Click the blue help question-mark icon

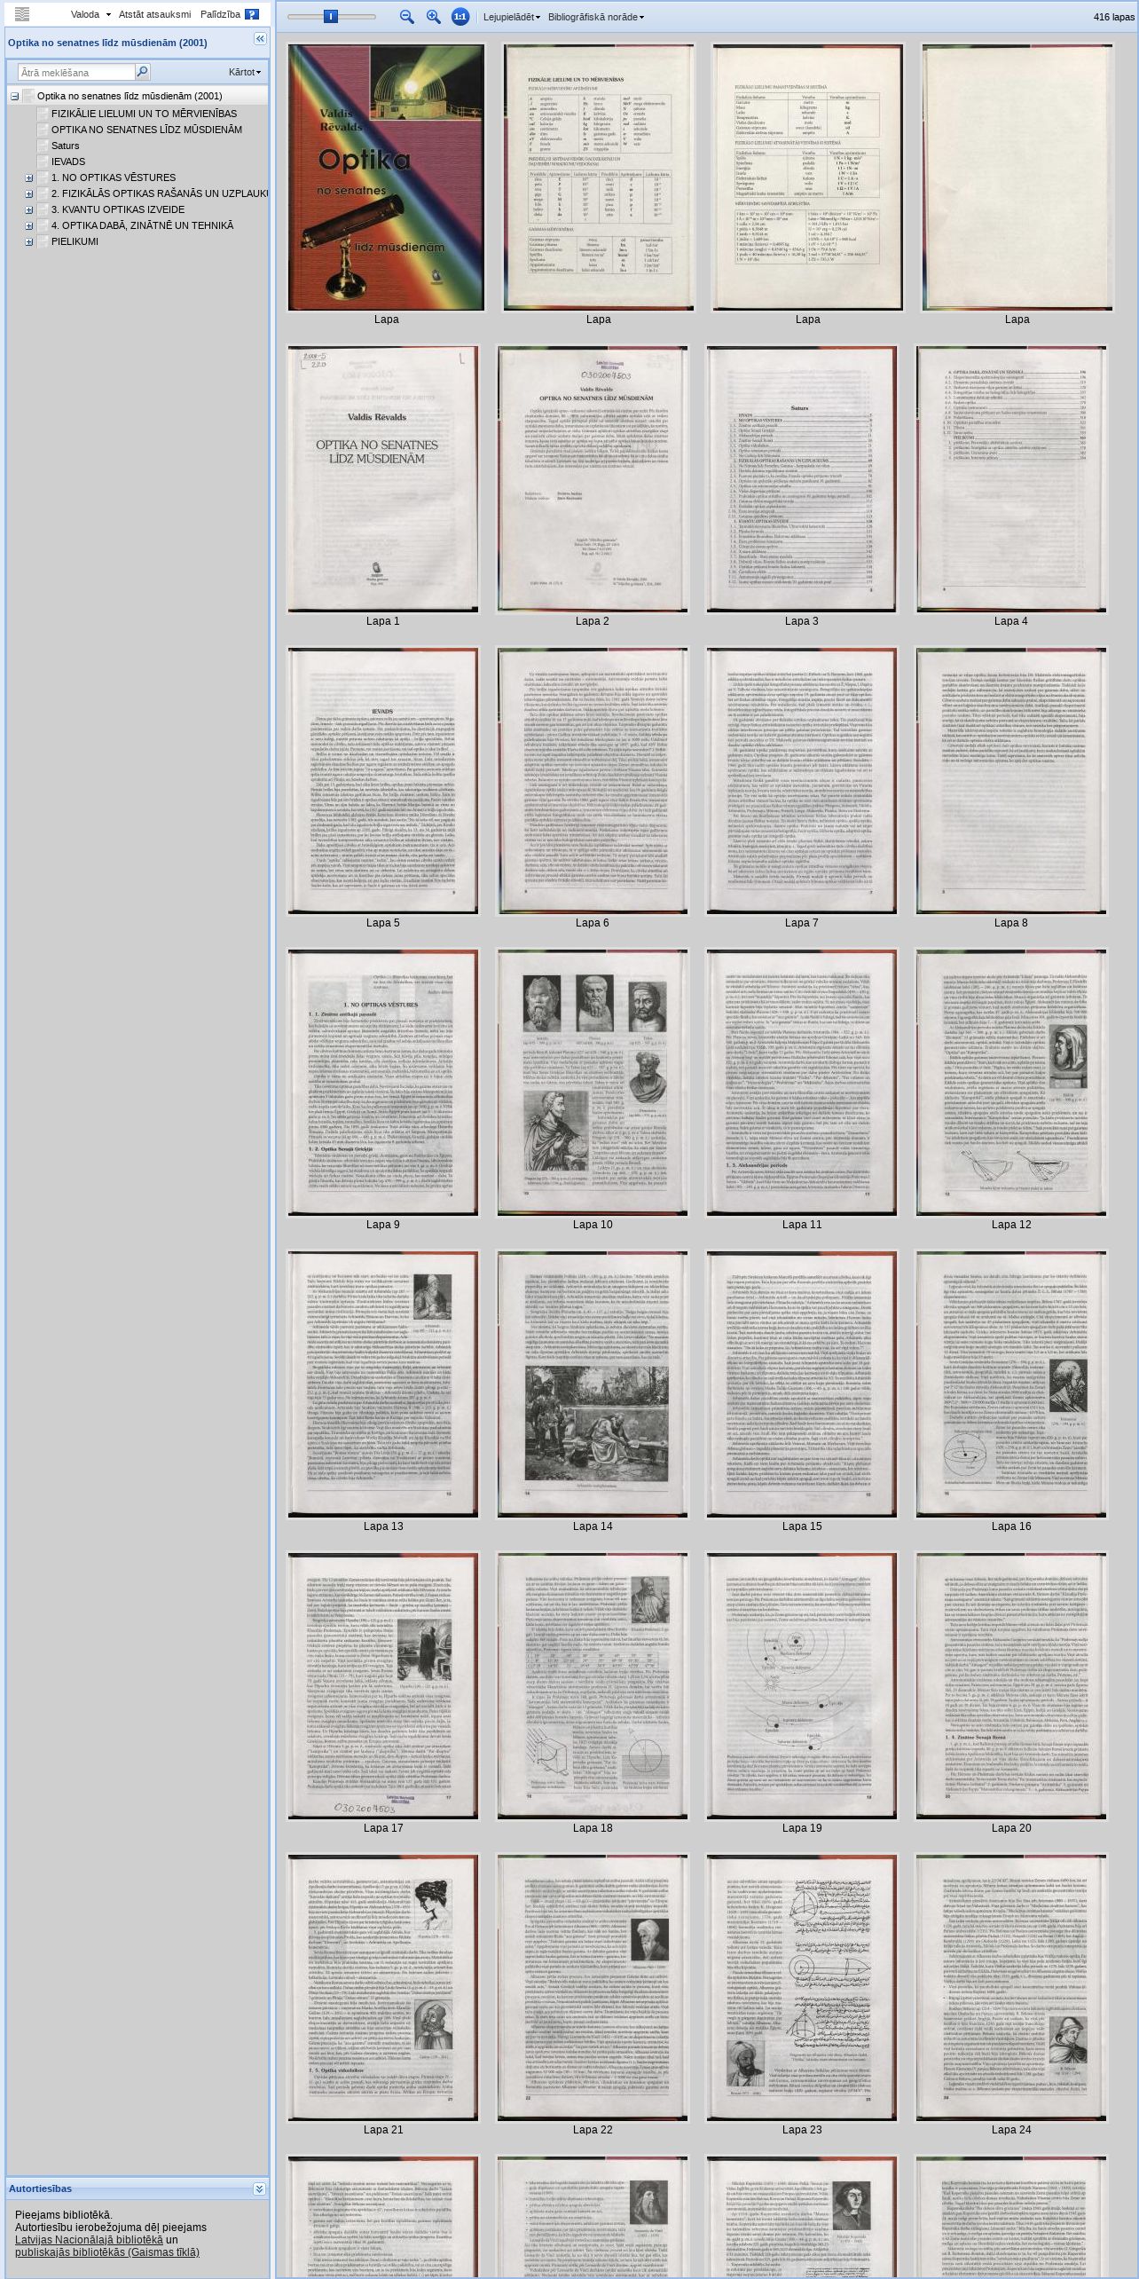pos(252,14)
